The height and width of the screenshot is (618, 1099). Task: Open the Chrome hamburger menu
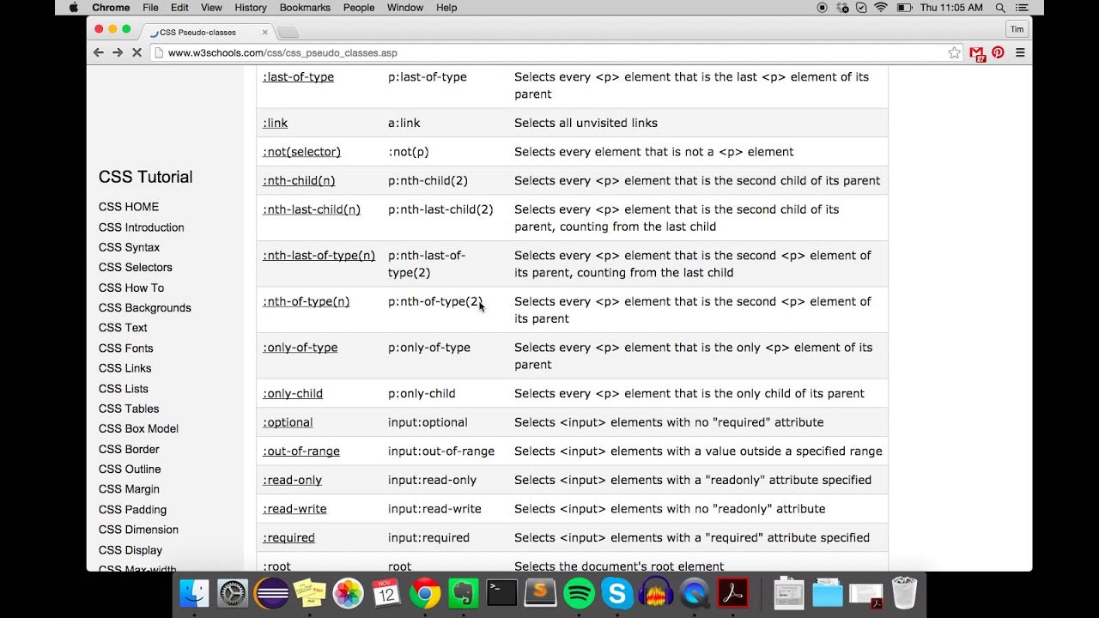tap(1020, 52)
